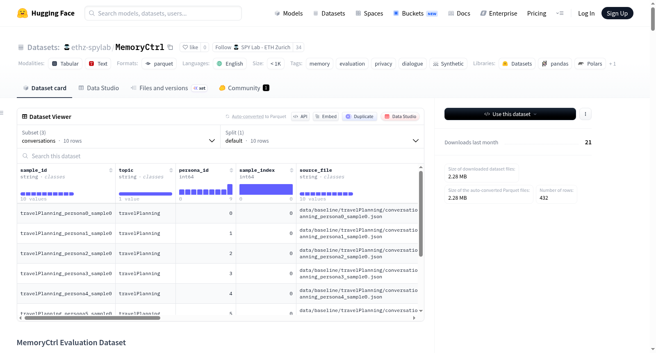This screenshot has height=353, width=656.
Task: Click the sample_id distribution bar
Action: (47, 194)
